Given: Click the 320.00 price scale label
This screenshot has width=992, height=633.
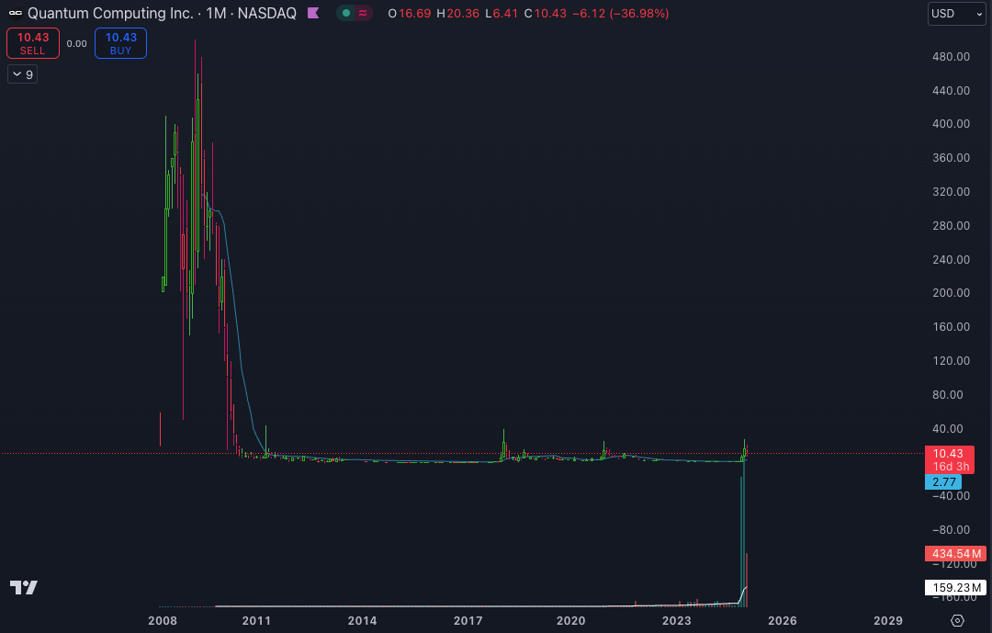Looking at the screenshot, I should click(951, 191).
